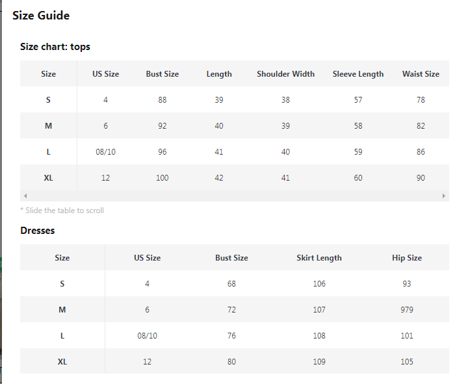Click the tops table scroll-left arrow
This screenshot has width=457, height=384.
[x=25, y=196]
